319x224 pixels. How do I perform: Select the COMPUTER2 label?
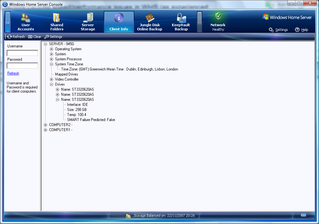coord(61,125)
